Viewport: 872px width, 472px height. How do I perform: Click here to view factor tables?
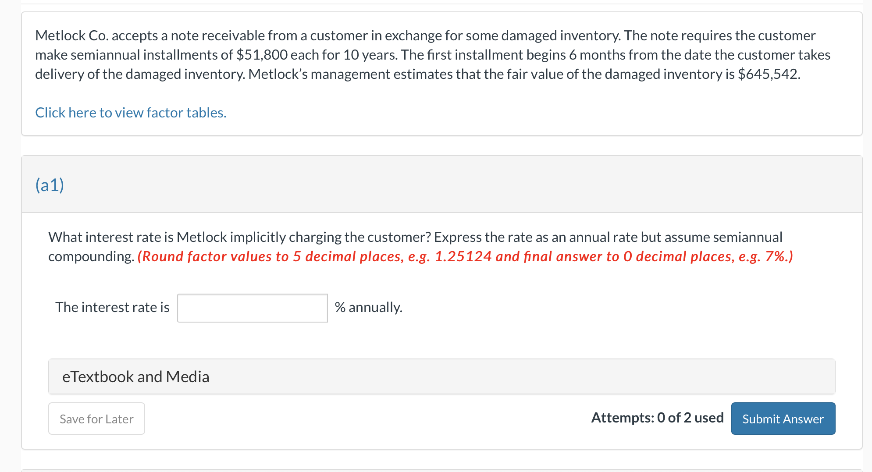point(130,113)
